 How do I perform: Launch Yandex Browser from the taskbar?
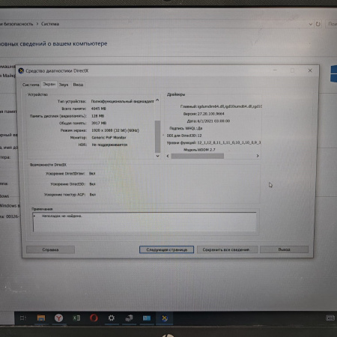(58, 318)
